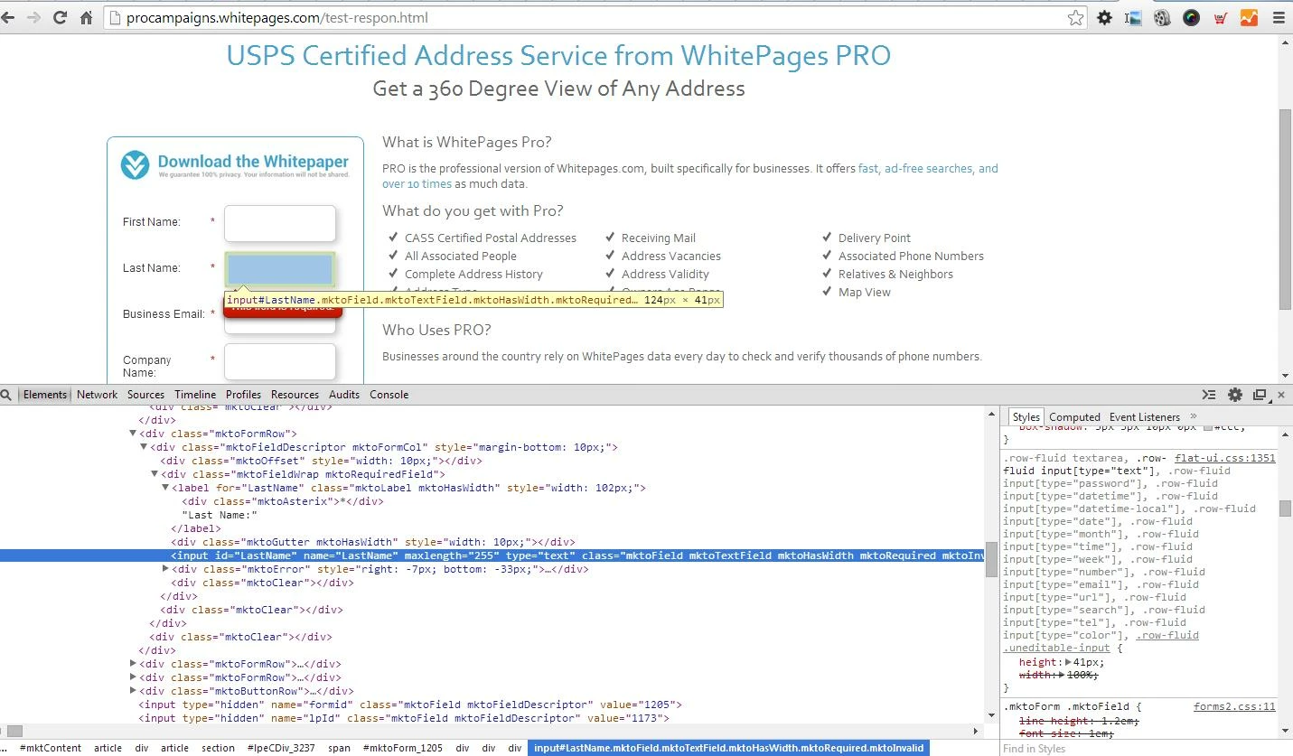The image size is (1293, 756).
Task: Click the film reel extension icon
Action: click(1163, 17)
